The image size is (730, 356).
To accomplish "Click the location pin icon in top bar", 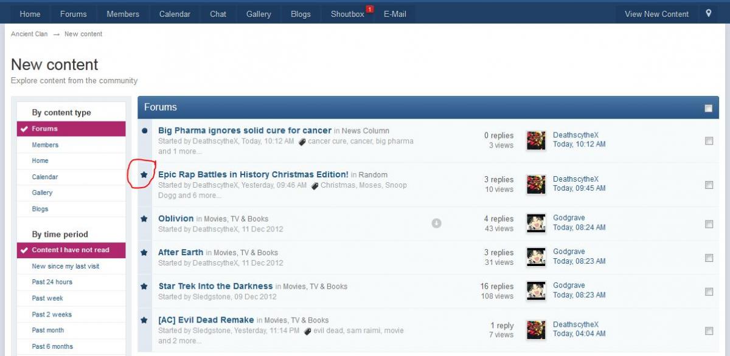I will tap(709, 13).
